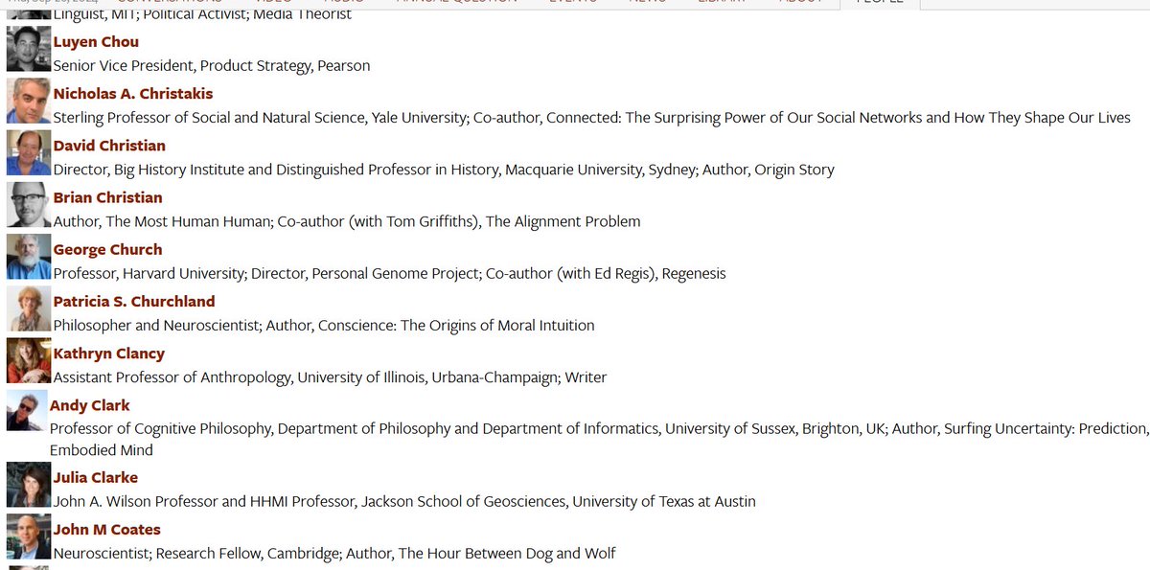Image resolution: width=1150 pixels, height=570 pixels.
Task: Visit the Patricia S. Churchland link
Action: click(x=134, y=301)
